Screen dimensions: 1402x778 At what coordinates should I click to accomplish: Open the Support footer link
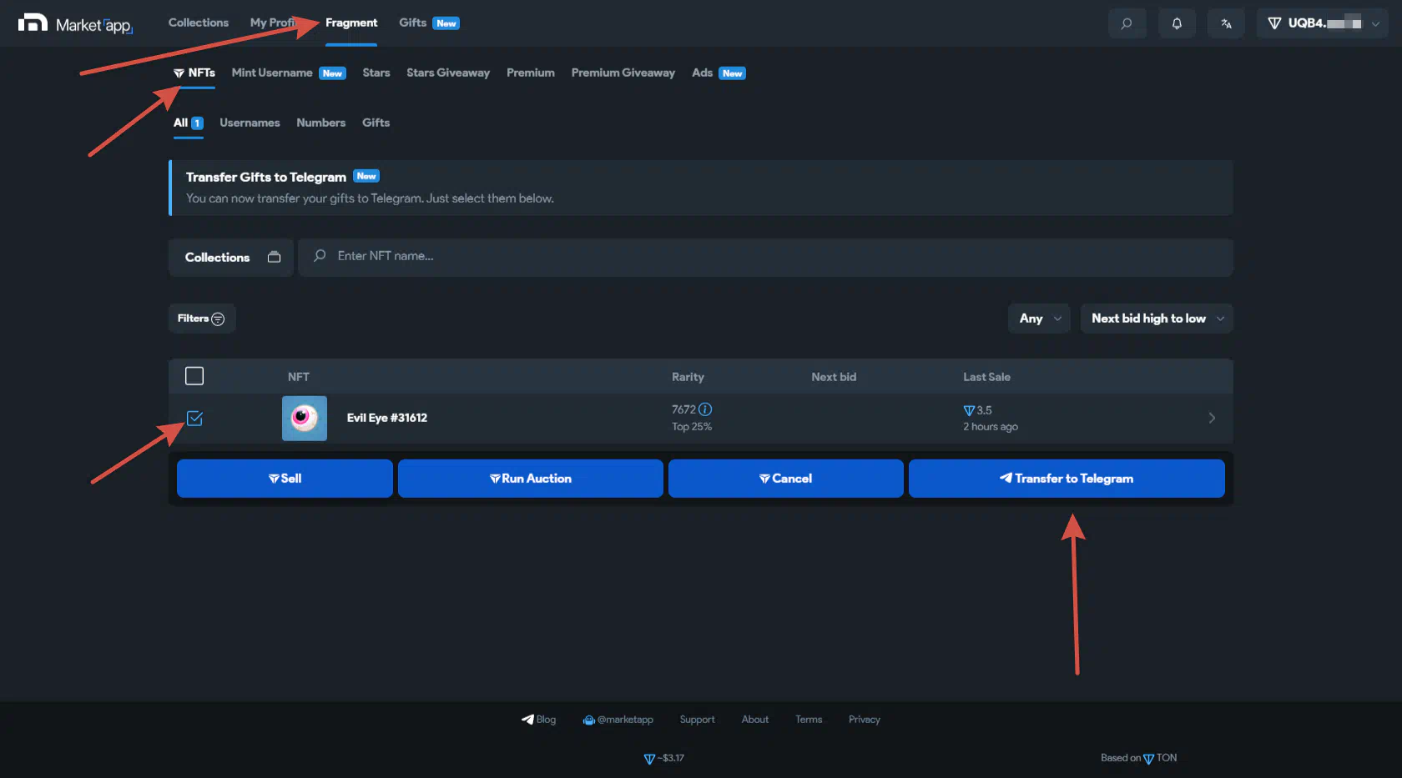697,720
